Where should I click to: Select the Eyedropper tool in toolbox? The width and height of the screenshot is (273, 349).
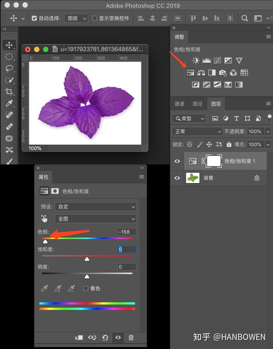pos(9,103)
